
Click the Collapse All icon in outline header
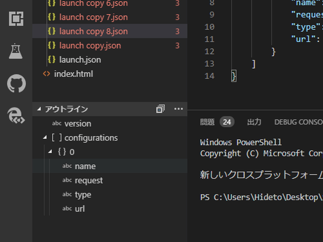pyautogui.click(x=160, y=109)
